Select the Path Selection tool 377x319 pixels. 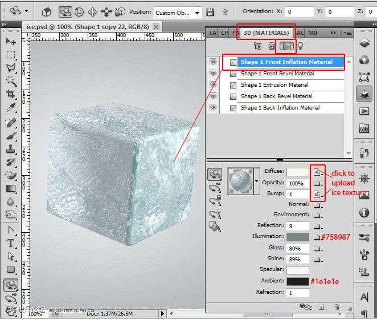pyautogui.click(x=10, y=256)
